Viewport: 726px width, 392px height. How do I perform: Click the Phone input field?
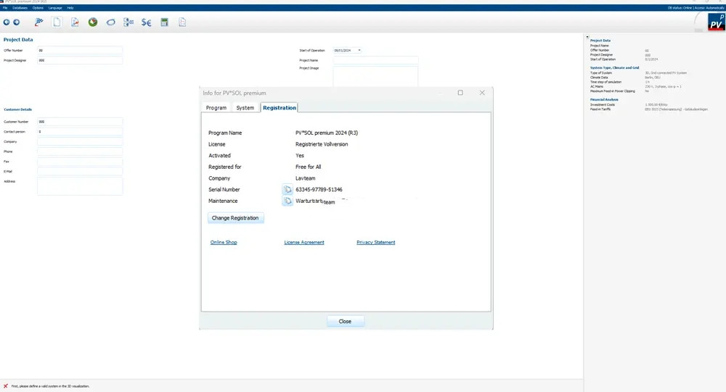pos(80,151)
